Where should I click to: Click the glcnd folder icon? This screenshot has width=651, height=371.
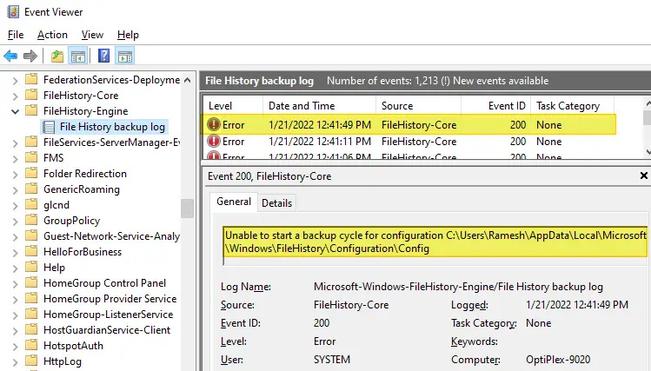tap(31, 204)
